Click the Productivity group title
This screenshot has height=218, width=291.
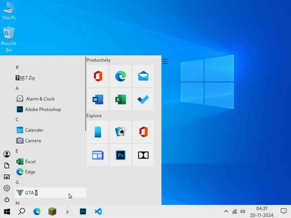(x=98, y=60)
